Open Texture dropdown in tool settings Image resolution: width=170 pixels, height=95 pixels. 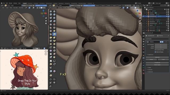click(x=103, y=6)
